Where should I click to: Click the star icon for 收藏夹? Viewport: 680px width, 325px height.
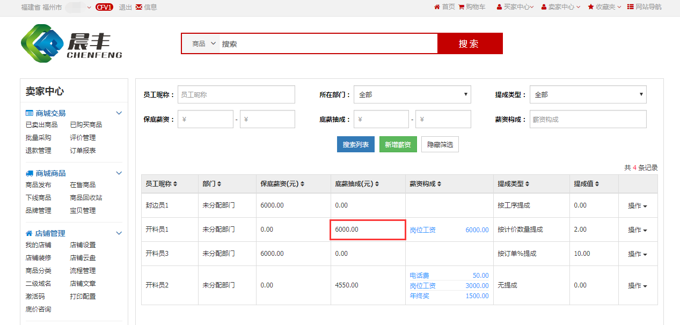tap(591, 7)
